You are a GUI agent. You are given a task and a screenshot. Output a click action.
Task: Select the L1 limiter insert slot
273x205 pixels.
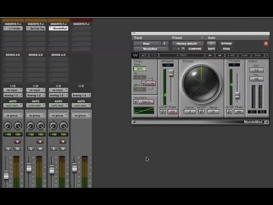(13, 28)
